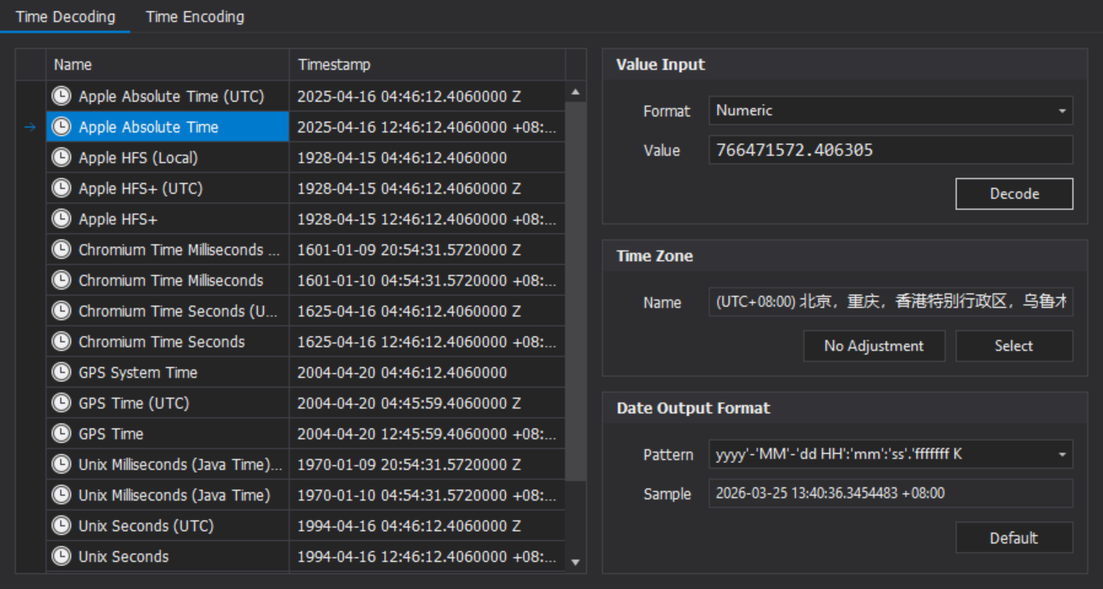This screenshot has height=589, width=1103.
Task: Click the clock icon beside Unix Seconds (UTC)
Action: coord(61,526)
